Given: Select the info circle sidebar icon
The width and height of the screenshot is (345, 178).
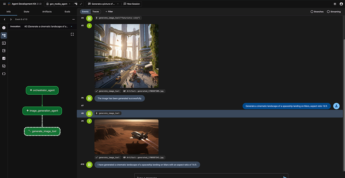Looking at the screenshot, I should coord(4,28).
